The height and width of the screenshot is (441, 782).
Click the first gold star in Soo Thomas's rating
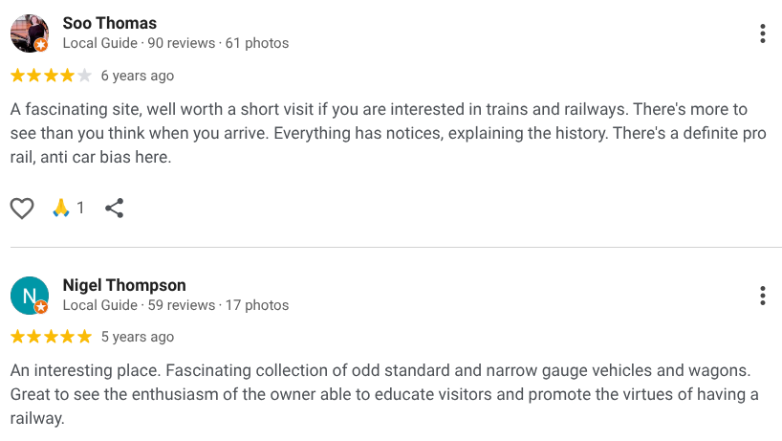click(x=17, y=76)
